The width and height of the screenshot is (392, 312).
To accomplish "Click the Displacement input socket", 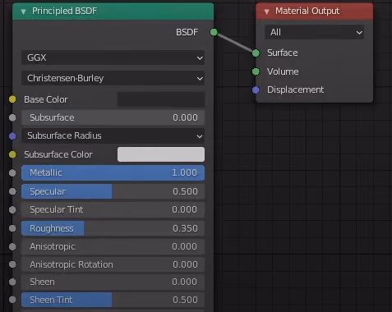I will (256, 89).
